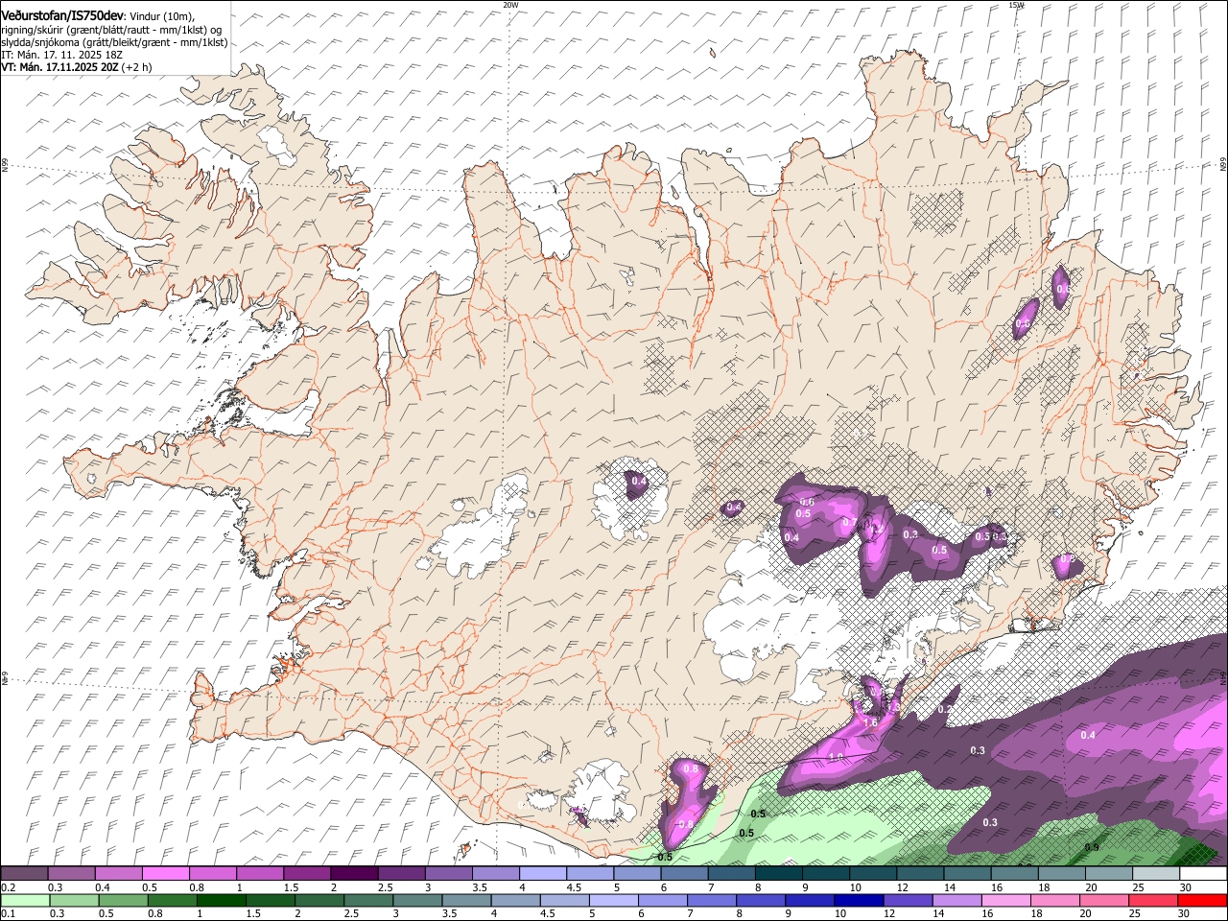Pick lower legend swatch for 6–7
The image size is (1228, 921).
coord(663,901)
